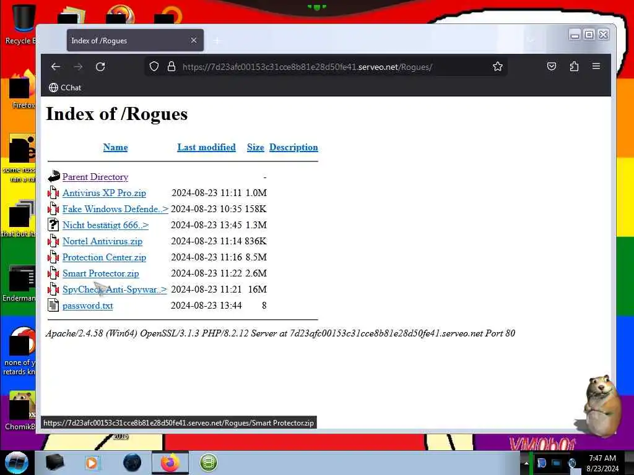Click the Firefox desktop shortcut

coord(22,90)
